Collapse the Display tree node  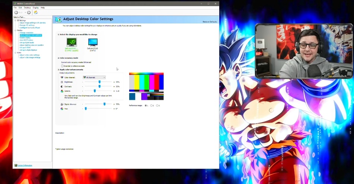click(15, 30)
